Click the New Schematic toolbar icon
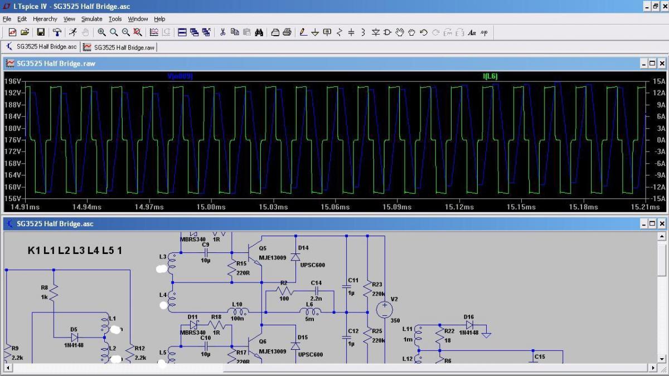669x376 pixels. point(12,32)
